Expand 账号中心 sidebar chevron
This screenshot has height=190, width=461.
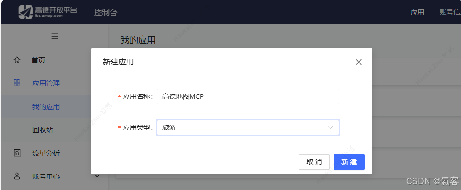point(97,176)
